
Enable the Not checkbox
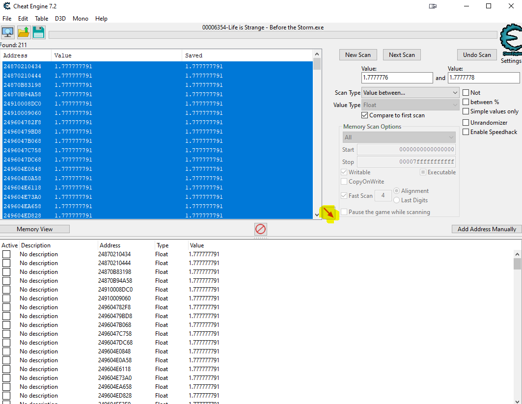[x=466, y=92]
